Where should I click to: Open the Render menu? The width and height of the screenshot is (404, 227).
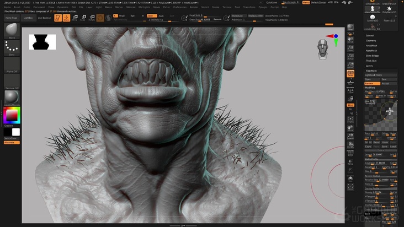(194, 7)
